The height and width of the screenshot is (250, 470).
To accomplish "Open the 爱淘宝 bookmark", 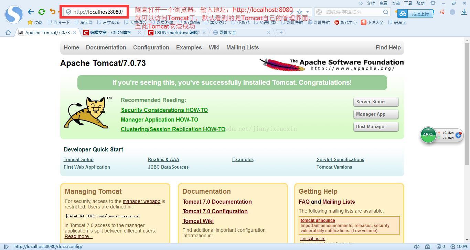I will 397,22.
